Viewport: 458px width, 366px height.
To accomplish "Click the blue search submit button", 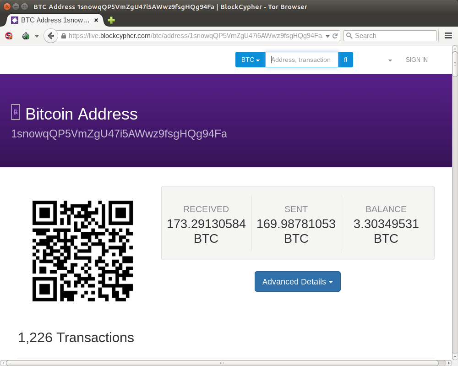I will (345, 60).
